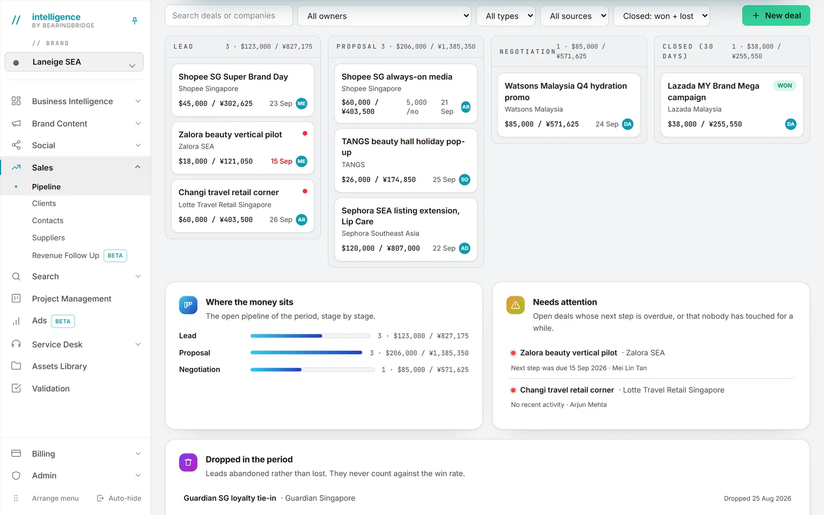Click Dropped 25 Aug 2026 text
Screen dimensions: 824x515
pos(757,498)
